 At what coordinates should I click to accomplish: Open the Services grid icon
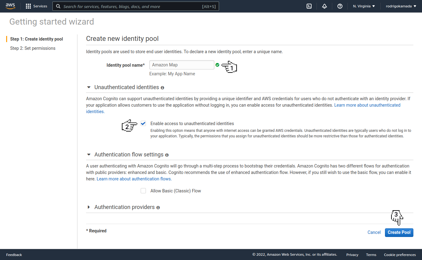[28, 6]
